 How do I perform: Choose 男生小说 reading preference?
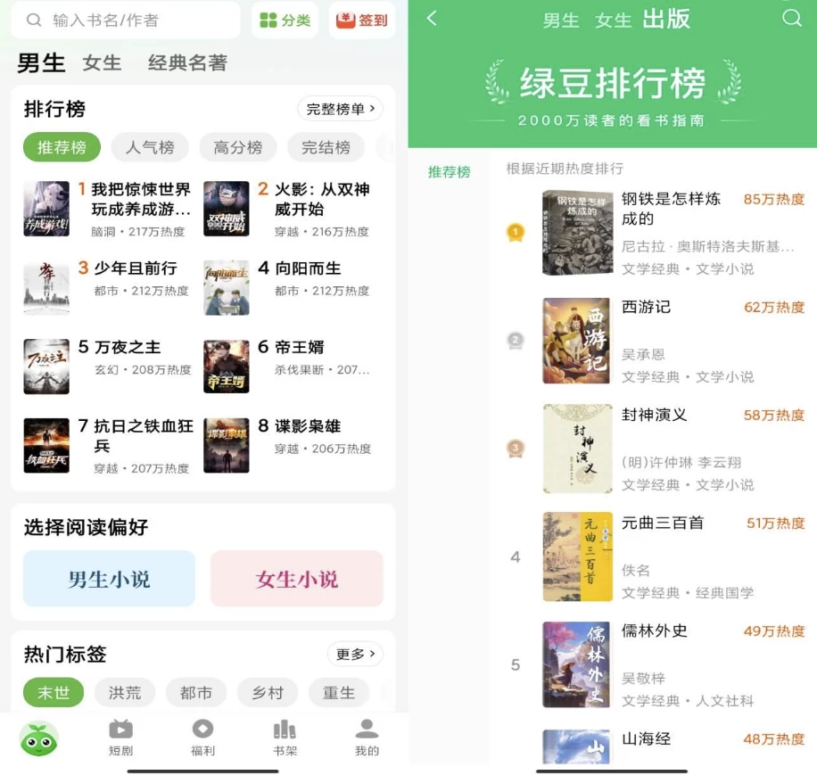pyautogui.click(x=109, y=579)
